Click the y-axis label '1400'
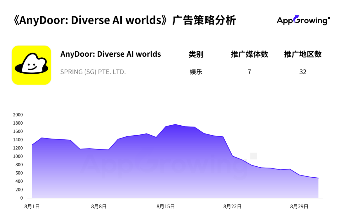339x224 pixels. tap(18, 140)
